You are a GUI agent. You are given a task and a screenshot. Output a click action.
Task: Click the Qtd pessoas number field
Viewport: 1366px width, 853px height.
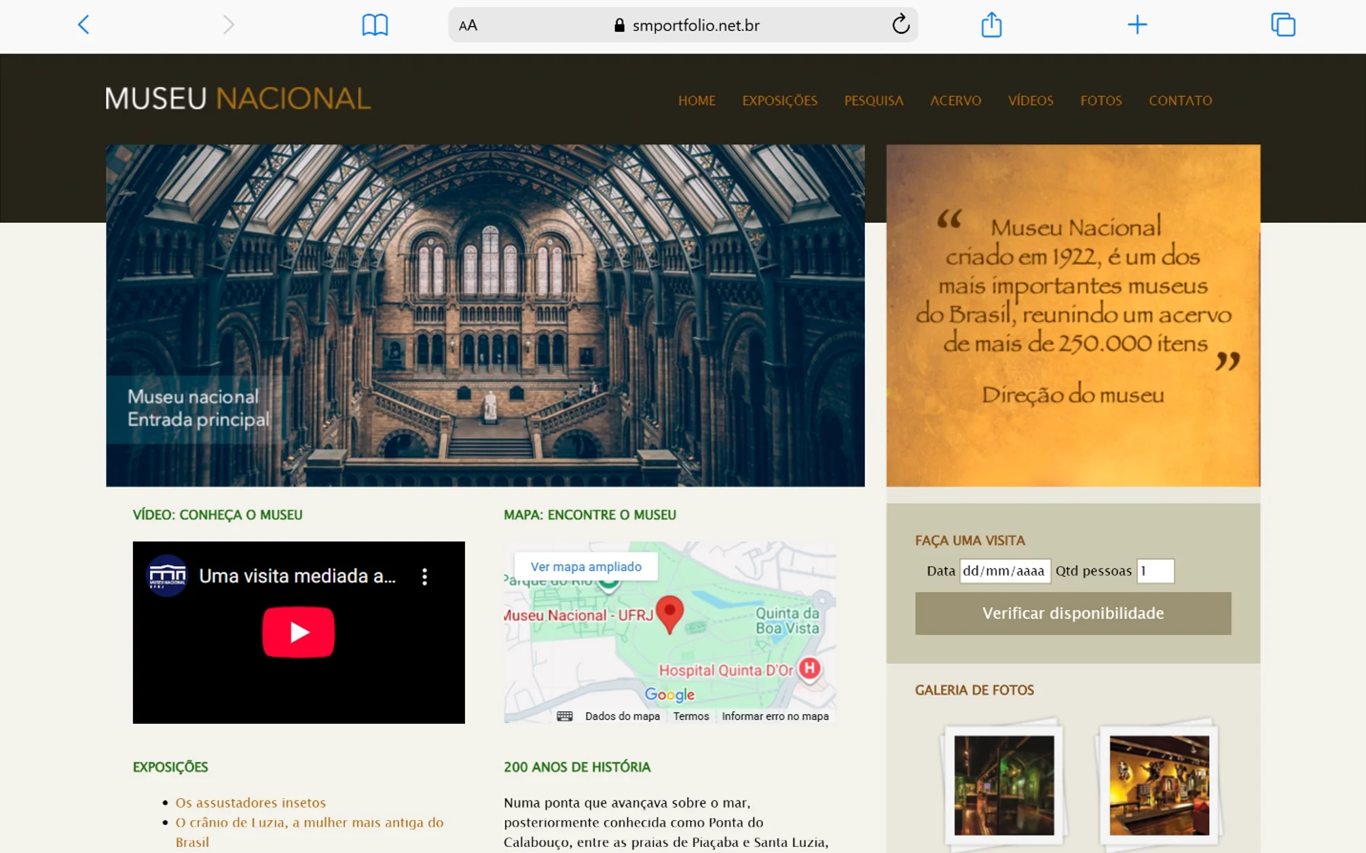point(1155,570)
